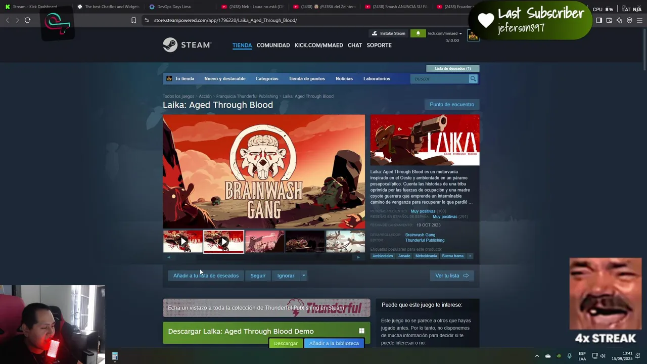Click the Windows logo icon on demo banner
The image size is (647, 364).
361,331
